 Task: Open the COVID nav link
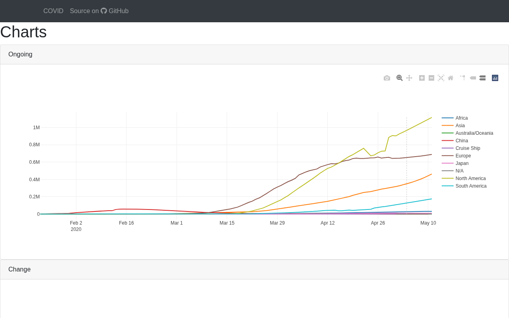53,11
